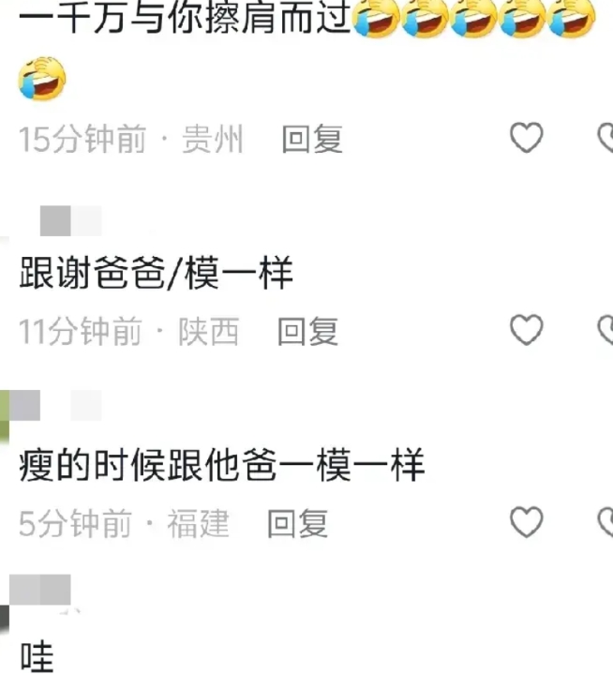Like the 福建 comment with the heart

coord(527,522)
